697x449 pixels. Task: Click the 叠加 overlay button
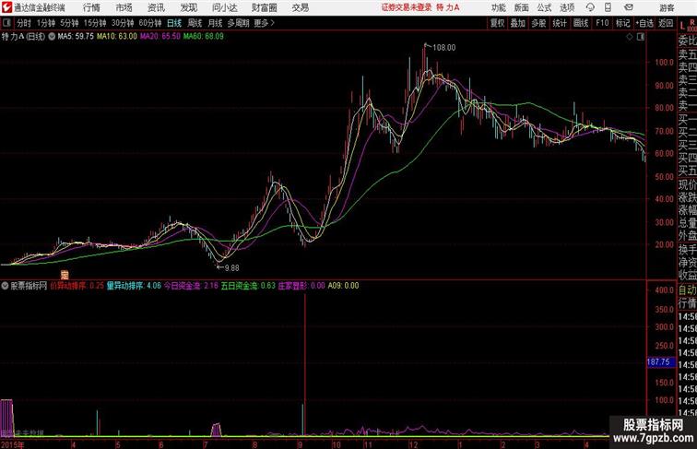coord(518,23)
